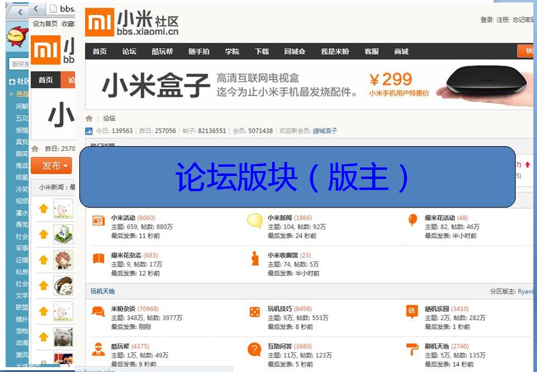The height and width of the screenshot is (372, 537).
Task: Click the 版块搜 search field in left window
Action: [19, 64]
